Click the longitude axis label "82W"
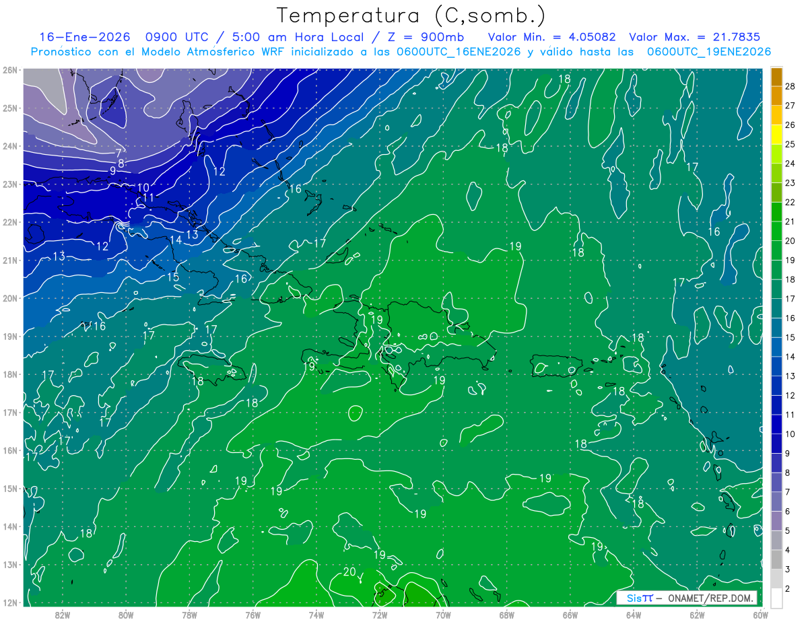 pyautogui.click(x=63, y=614)
